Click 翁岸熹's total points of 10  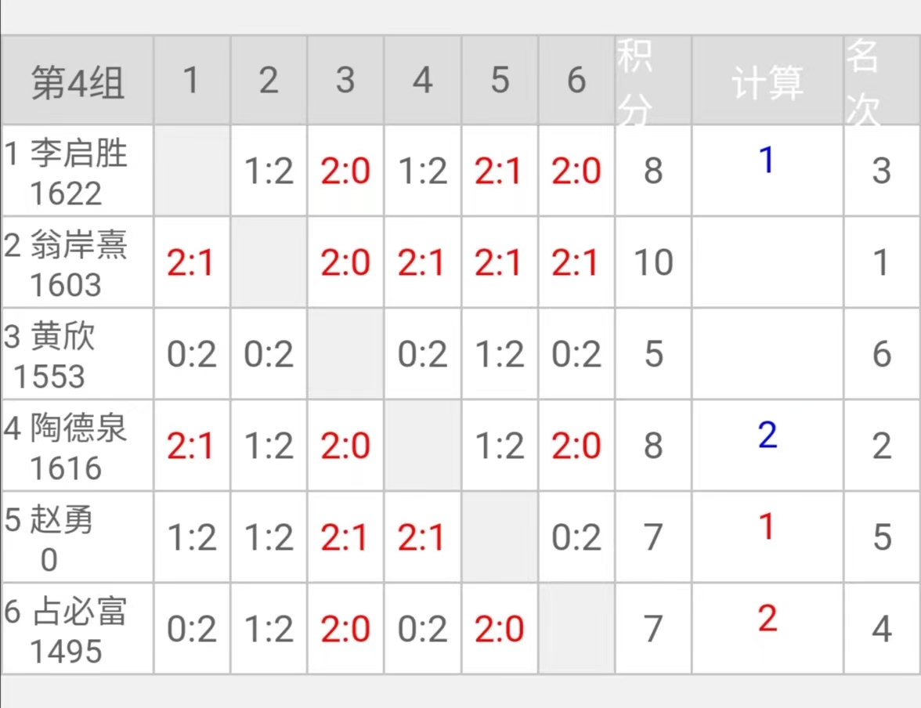tap(653, 263)
